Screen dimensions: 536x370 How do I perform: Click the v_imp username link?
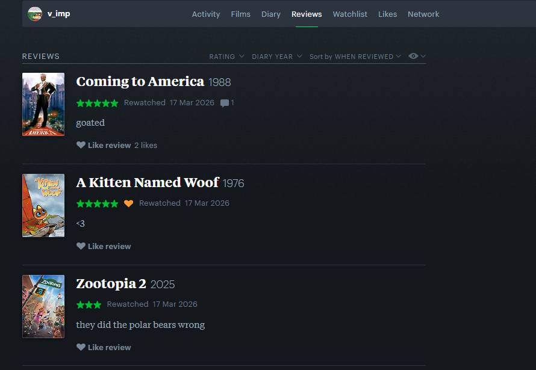(59, 14)
